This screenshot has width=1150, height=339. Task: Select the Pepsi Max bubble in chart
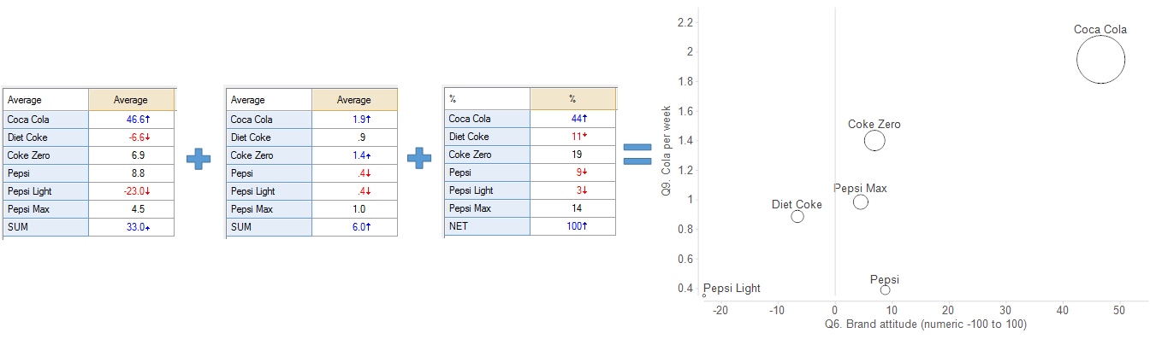(x=861, y=202)
